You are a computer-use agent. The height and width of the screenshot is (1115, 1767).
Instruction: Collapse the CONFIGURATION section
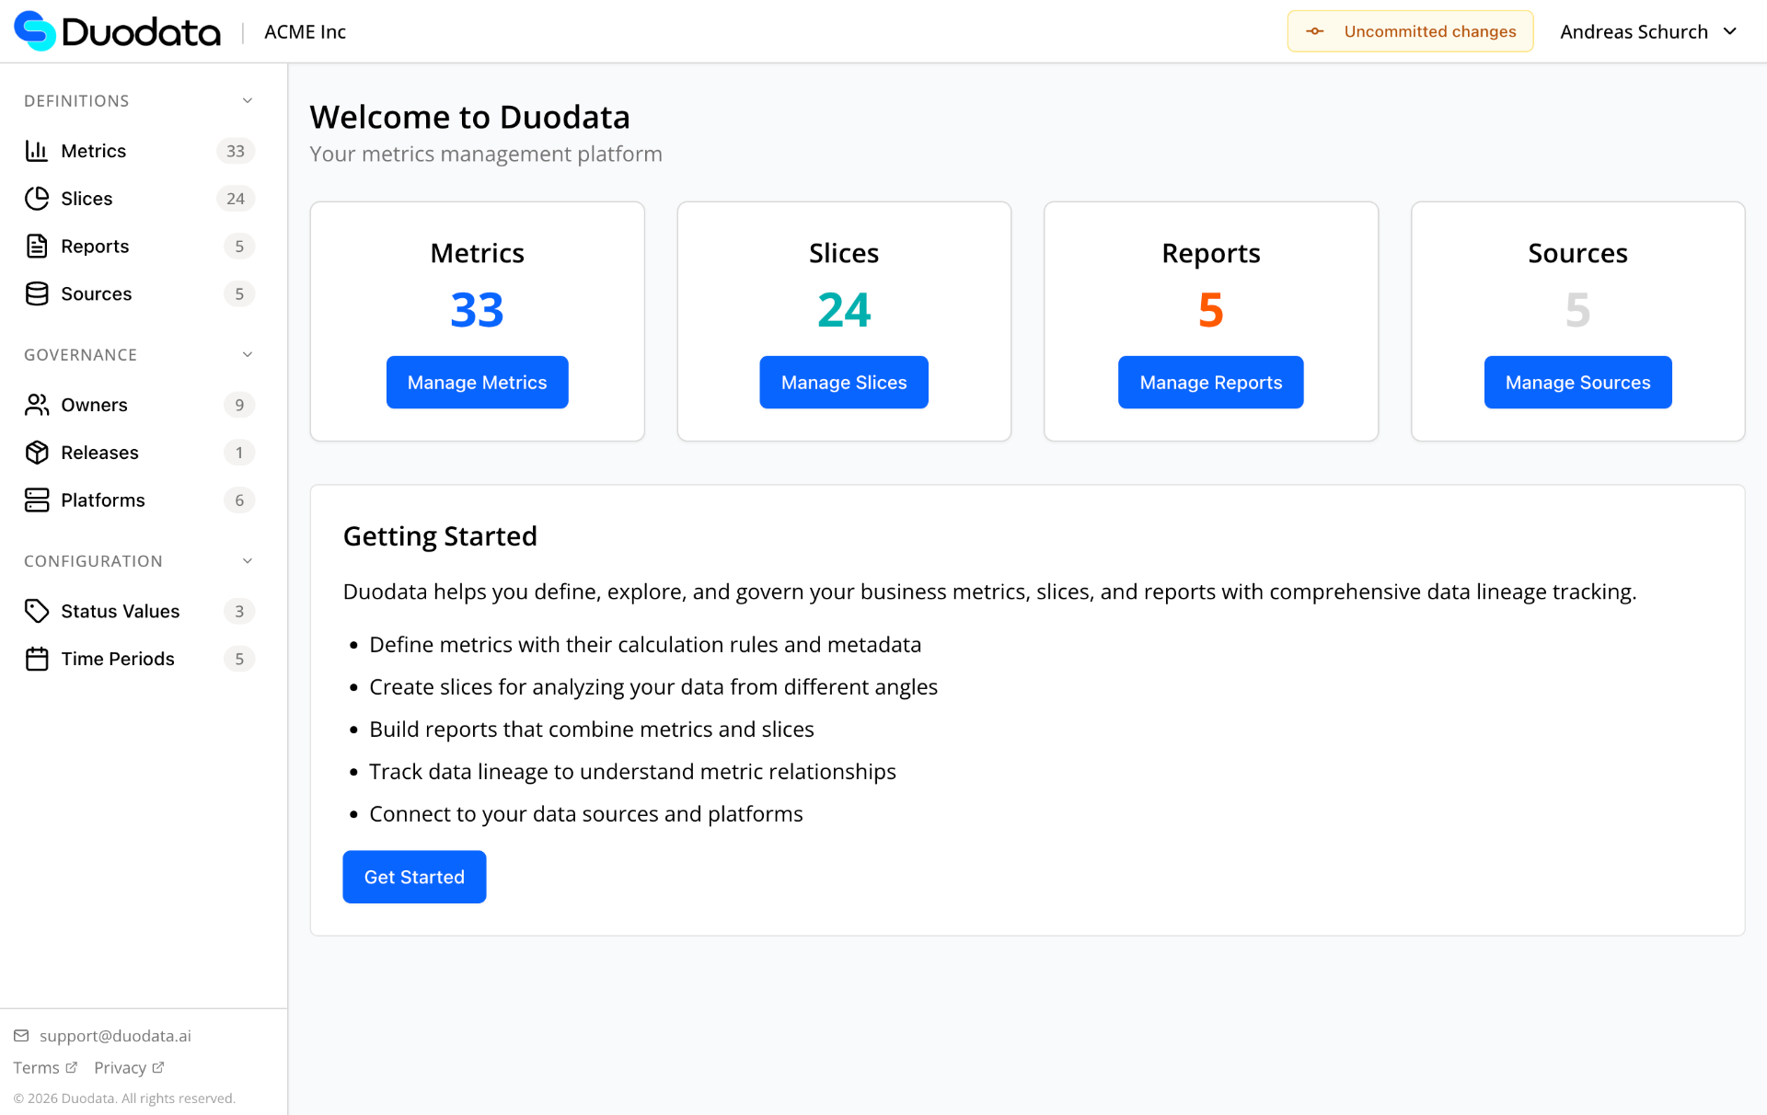click(247, 560)
